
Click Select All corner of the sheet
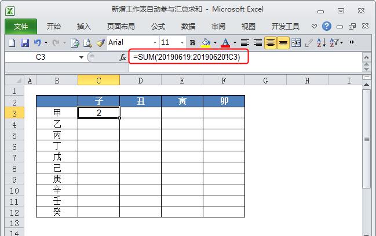tap(14, 80)
